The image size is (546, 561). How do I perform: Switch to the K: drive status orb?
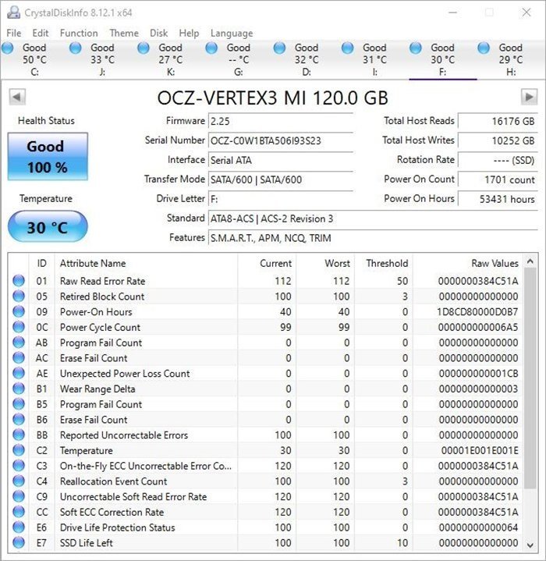click(x=144, y=48)
